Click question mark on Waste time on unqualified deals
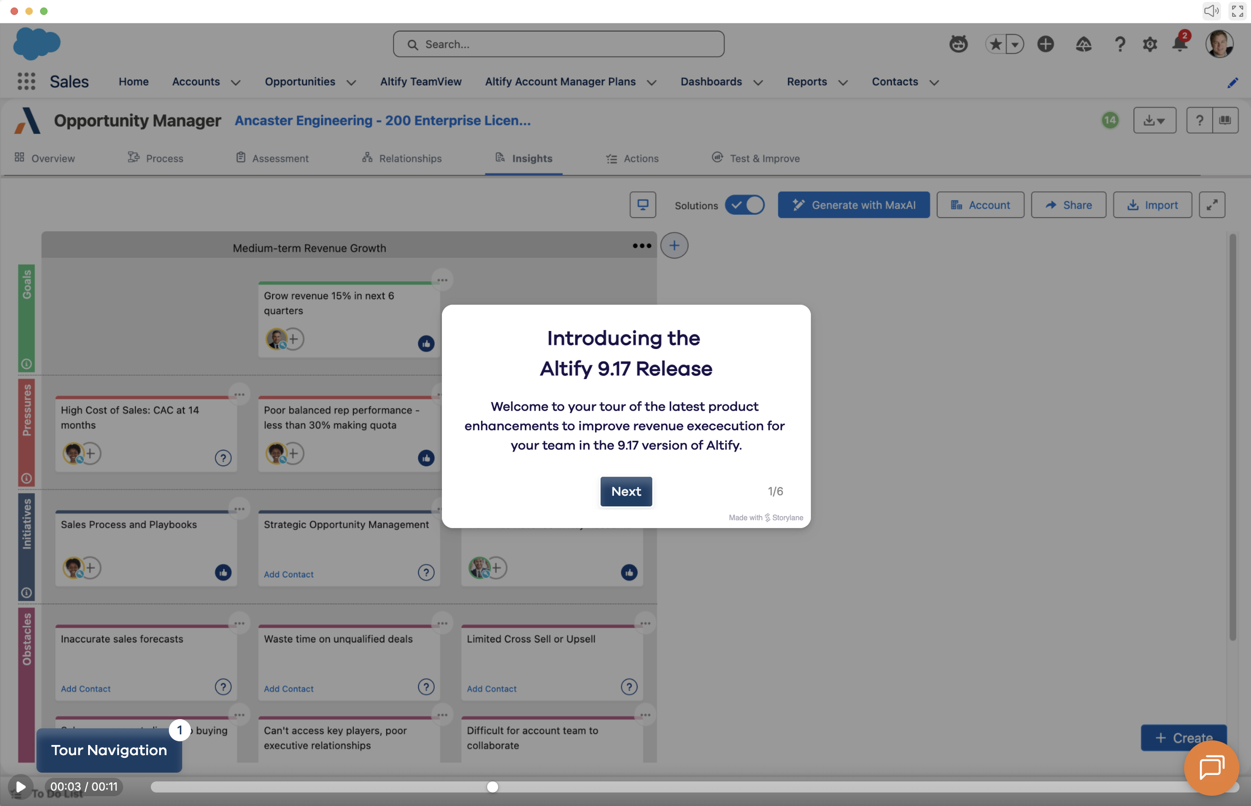The width and height of the screenshot is (1251, 806). (x=426, y=687)
